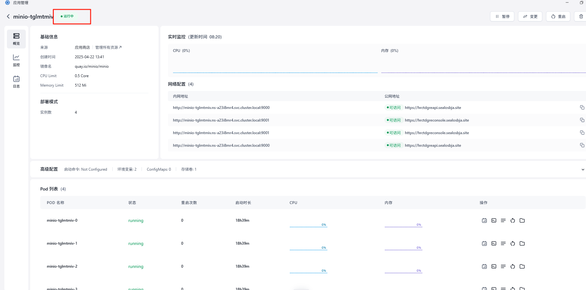This screenshot has width=586, height=290.
Task: Pause the app with the 暂停 button
Action: (x=502, y=16)
